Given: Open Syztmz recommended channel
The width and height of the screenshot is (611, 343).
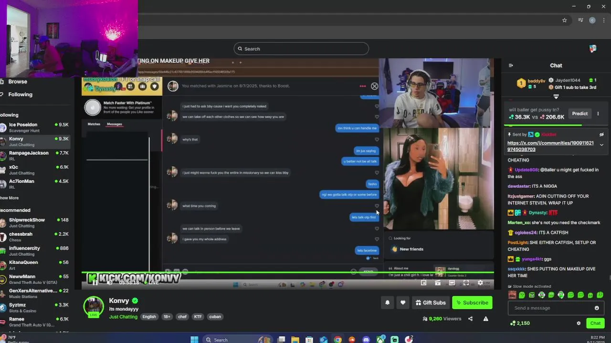Looking at the screenshot, I should click(35, 308).
